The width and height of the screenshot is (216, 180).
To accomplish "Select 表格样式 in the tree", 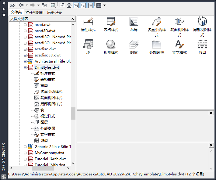I will 48,80.
